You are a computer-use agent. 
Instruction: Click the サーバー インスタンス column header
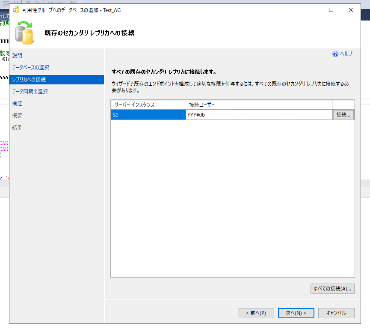[x=148, y=105]
